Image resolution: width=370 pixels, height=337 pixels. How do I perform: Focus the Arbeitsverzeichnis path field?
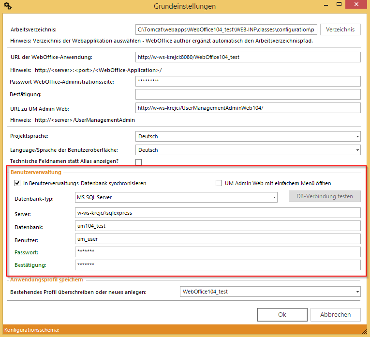(x=226, y=30)
